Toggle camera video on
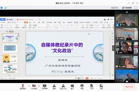The image size is (139, 91). 34,87
